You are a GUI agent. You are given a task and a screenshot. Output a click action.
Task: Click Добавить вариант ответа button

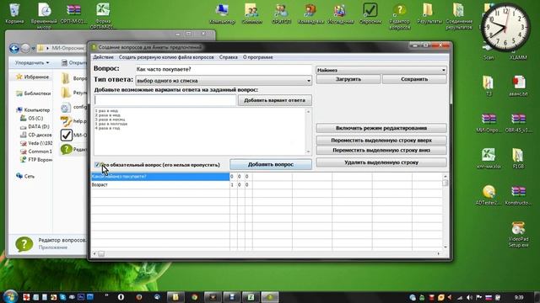tap(274, 100)
